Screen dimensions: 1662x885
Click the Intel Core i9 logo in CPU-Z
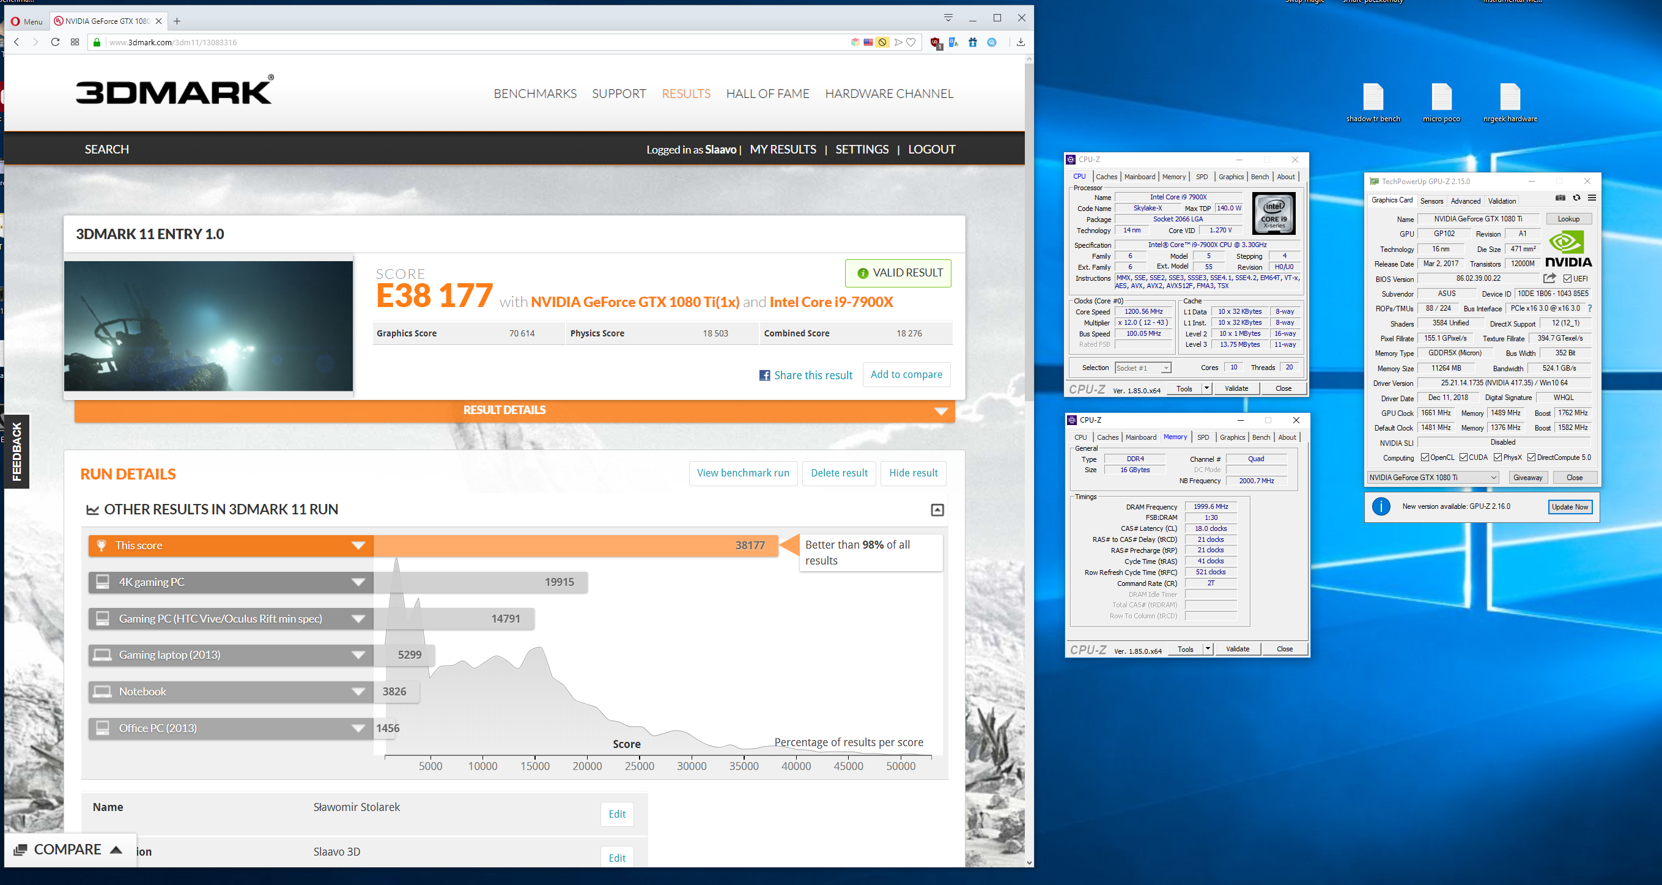tap(1274, 214)
